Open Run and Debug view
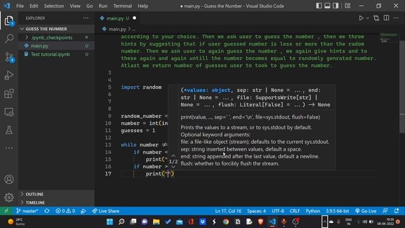This screenshot has height=228, width=405. (x=9, y=75)
